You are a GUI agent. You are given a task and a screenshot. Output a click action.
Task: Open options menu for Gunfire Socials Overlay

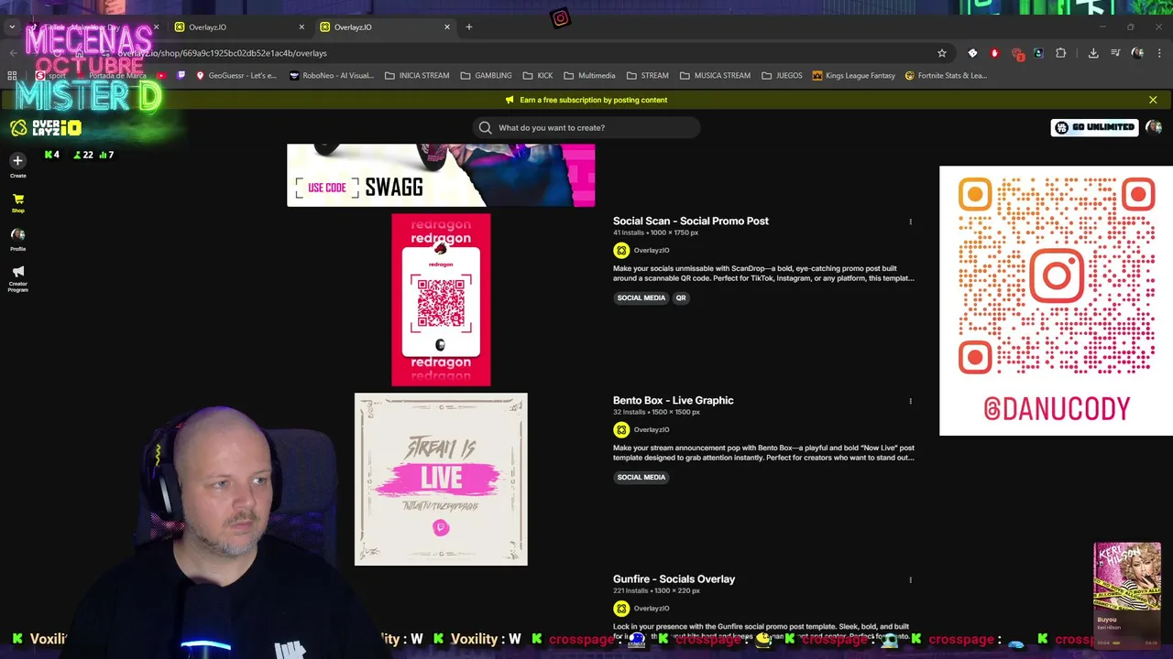910,579
